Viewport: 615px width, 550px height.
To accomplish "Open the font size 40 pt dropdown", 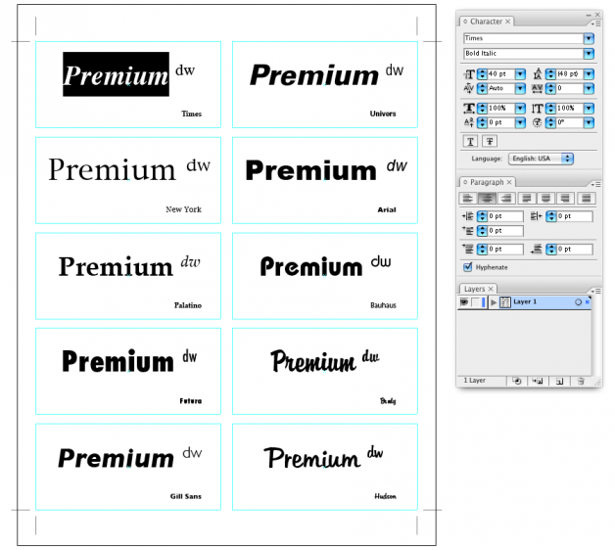I will [x=520, y=73].
